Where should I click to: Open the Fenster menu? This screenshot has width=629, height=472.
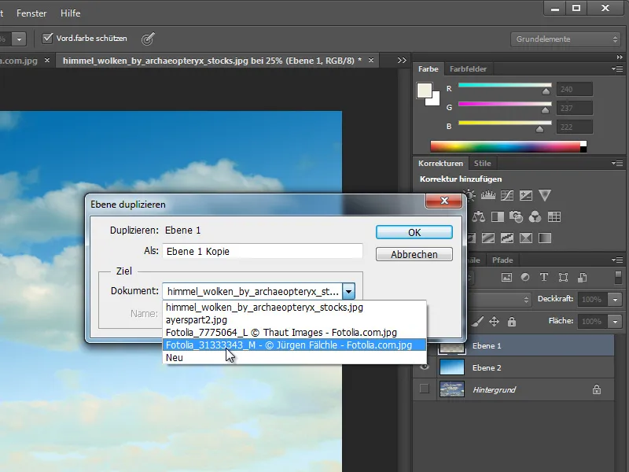[x=31, y=13]
